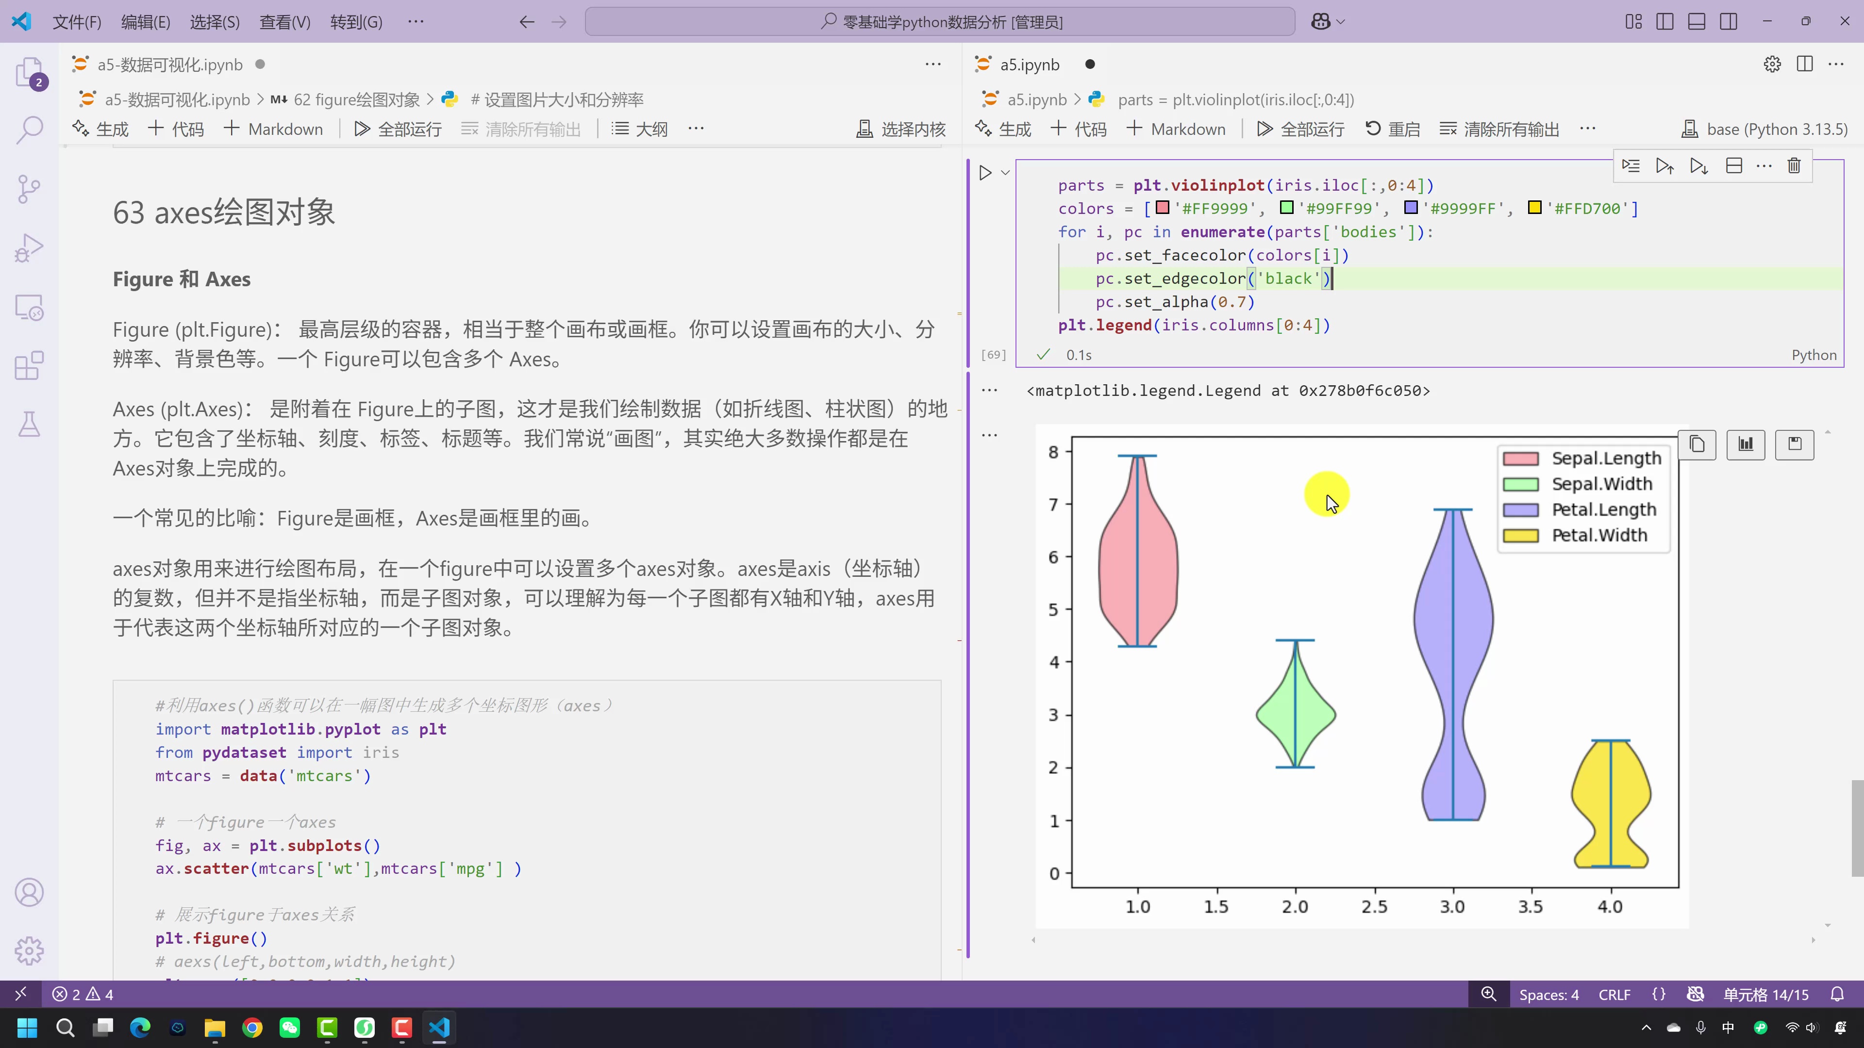Viewport: 1864px width, 1048px height.
Task: Open the Accounts menu icon
Action: coord(30,893)
